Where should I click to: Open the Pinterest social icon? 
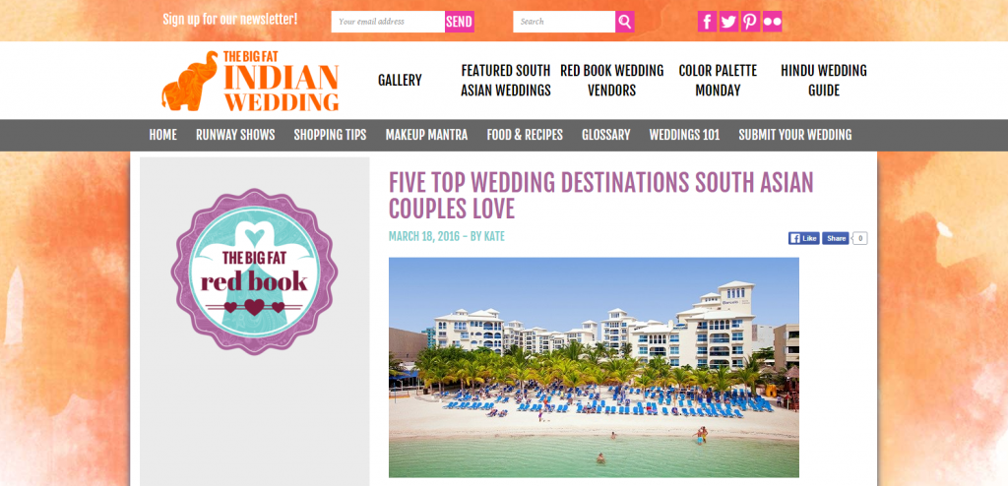click(750, 22)
